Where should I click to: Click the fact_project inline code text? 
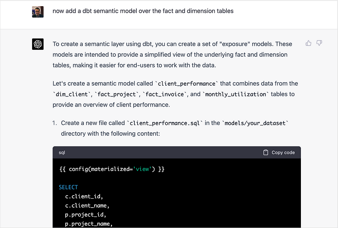point(117,94)
